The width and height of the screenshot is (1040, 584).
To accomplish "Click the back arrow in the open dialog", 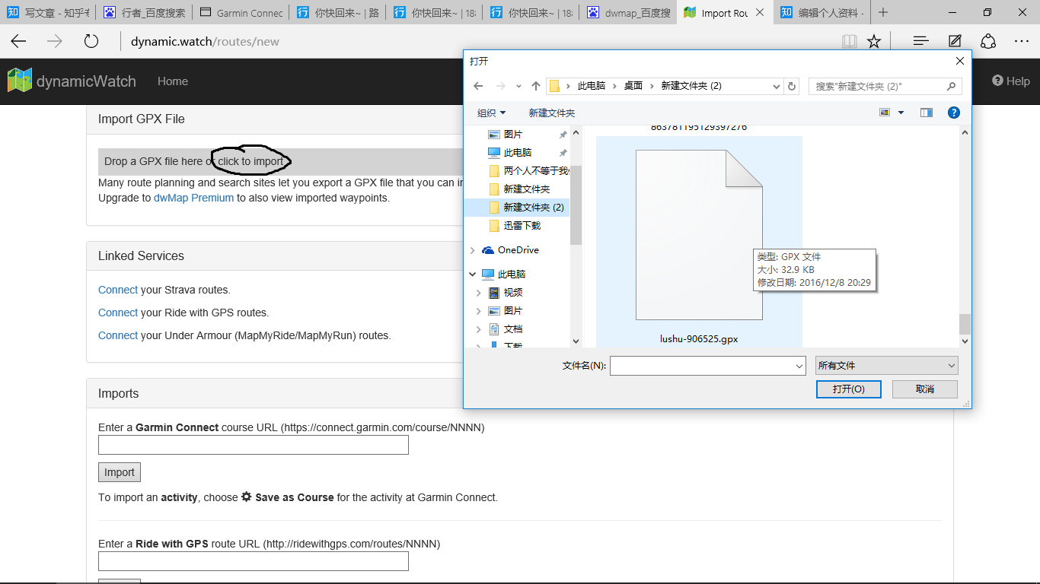I will tap(478, 86).
